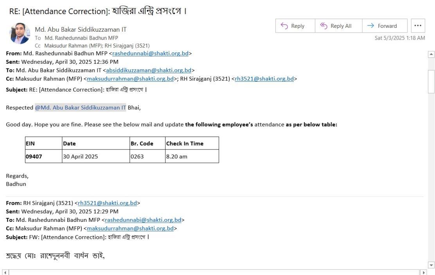This screenshot has width=435, height=275.
Task: Click the sender's profile photo
Action: click(19, 34)
